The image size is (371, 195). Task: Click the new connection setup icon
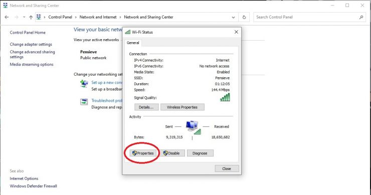[84, 84]
